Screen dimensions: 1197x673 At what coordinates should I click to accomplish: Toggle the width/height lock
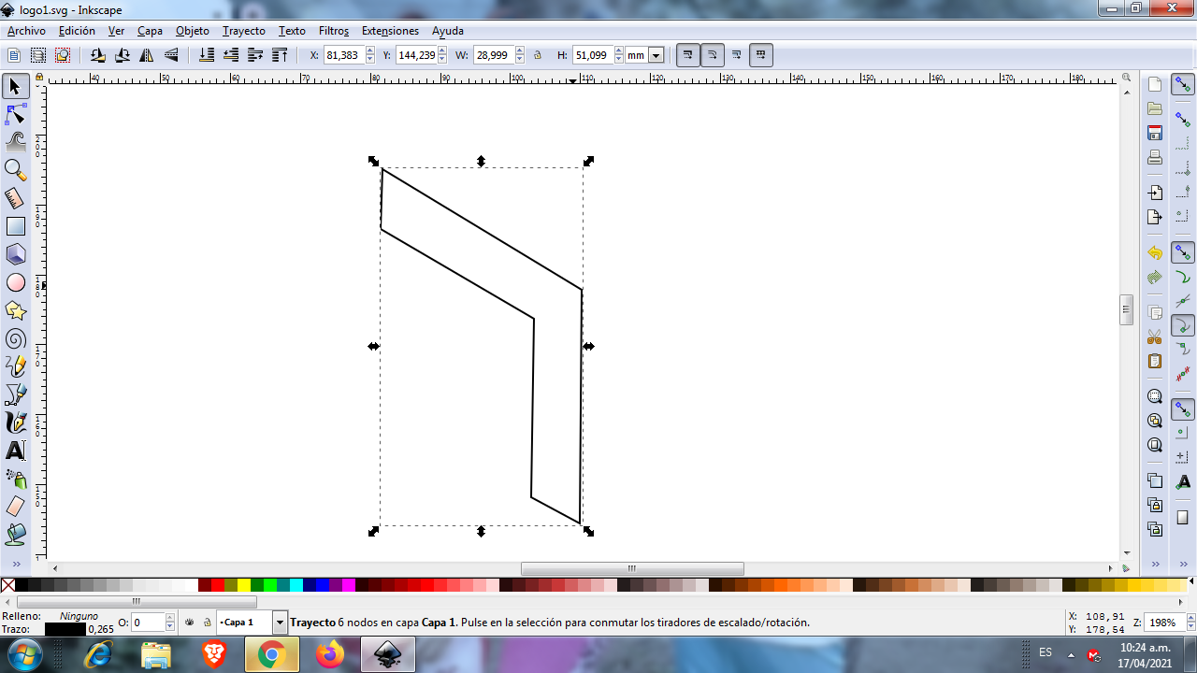pyautogui.click(x=538, y=55)
